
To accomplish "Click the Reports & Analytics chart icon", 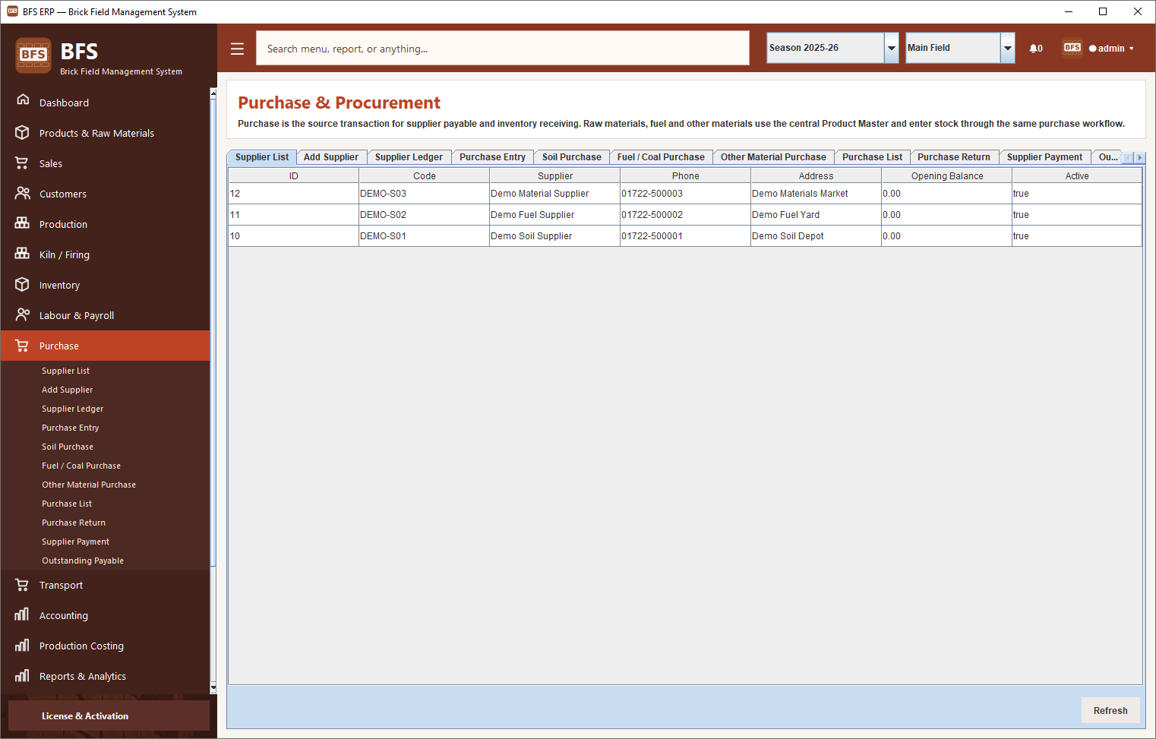I will (x=22, y=675).
